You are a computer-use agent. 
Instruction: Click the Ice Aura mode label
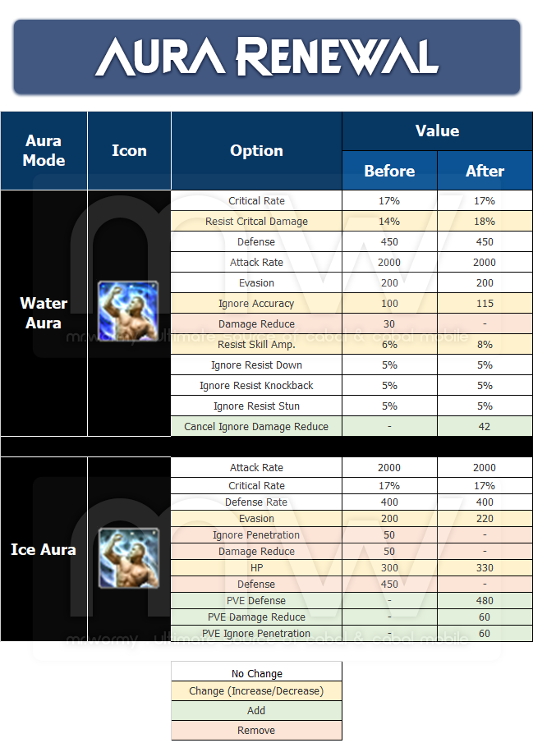click(44, 549)
